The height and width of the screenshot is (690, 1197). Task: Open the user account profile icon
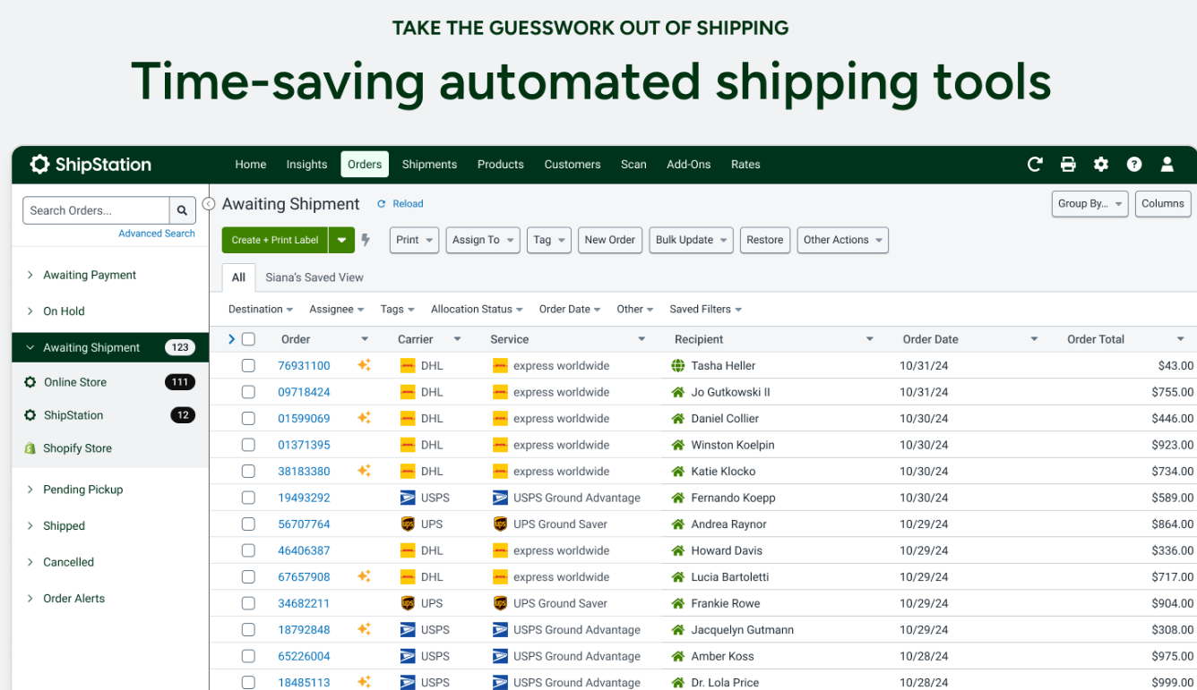click(x=1167, y=164)
